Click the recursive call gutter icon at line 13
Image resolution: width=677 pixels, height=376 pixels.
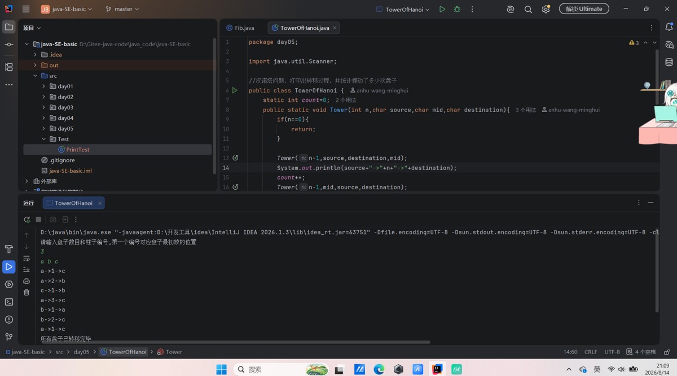(x=235, y=158)
